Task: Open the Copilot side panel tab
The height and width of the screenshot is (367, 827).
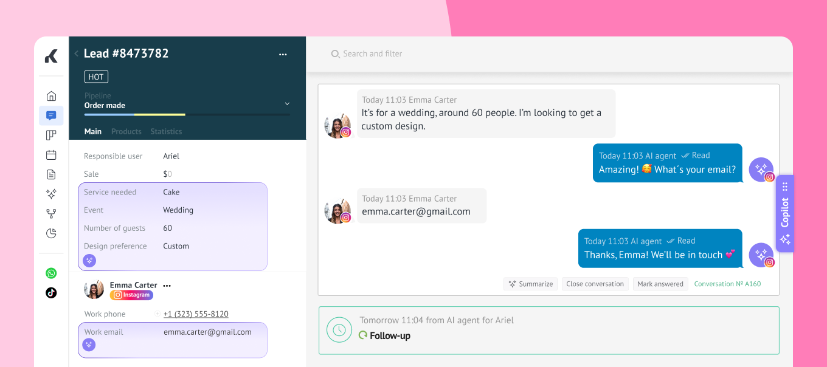Action: (x=784, y=213)
